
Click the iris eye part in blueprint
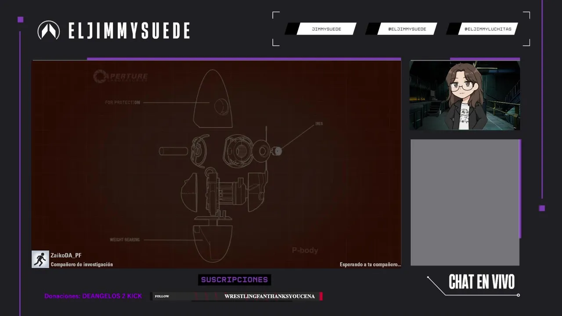pos(277,151)
